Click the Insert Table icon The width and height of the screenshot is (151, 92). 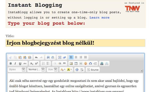[x=76, y=64]
